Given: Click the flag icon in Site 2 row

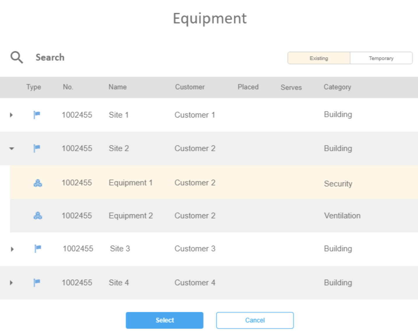Looking at the screenshot, I should 37,148.
